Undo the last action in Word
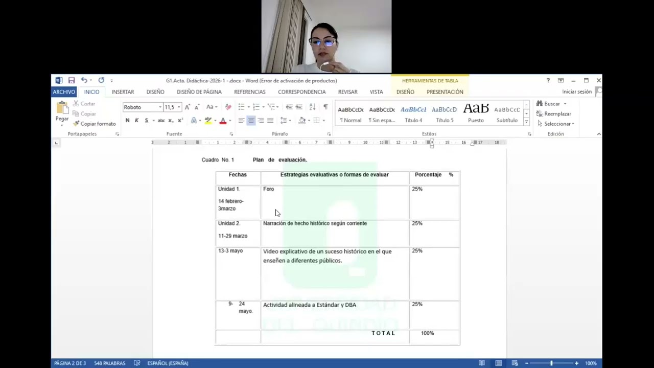654x368 pixels. click(x=84, y=80)
